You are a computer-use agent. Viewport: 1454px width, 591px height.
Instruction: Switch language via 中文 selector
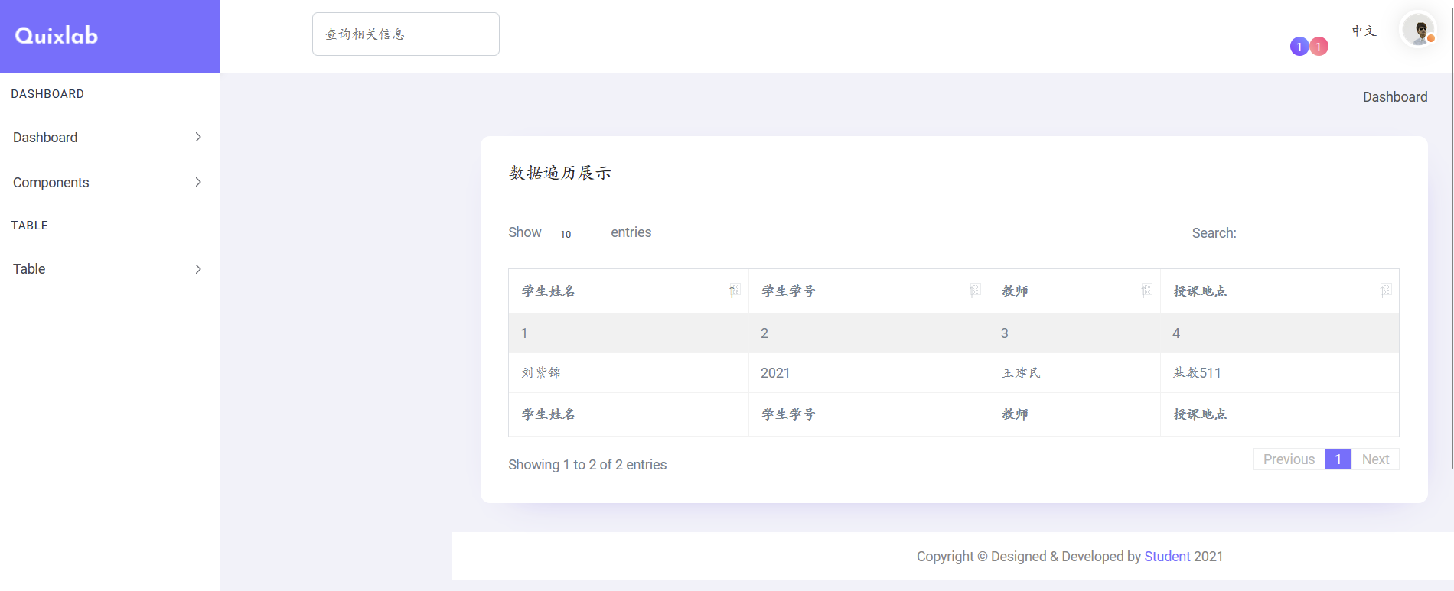pos(1364,31)
